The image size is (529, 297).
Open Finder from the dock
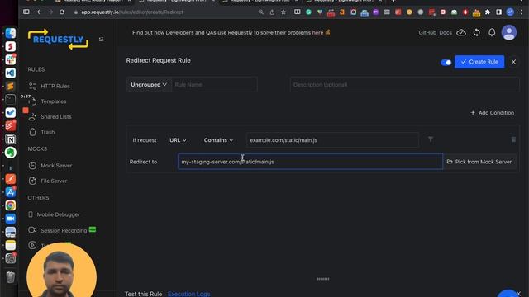(x=11, y=33)
